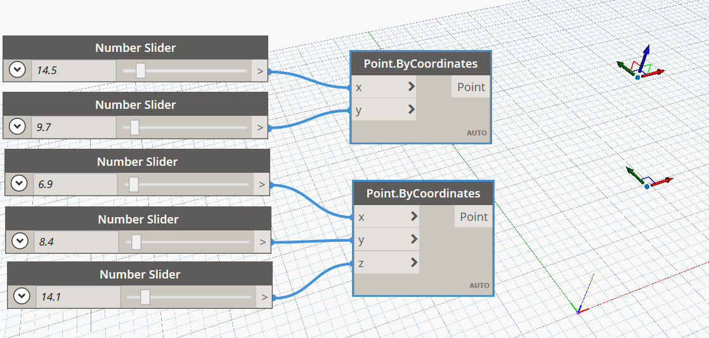Select Point output port of lower node
The image size is (709, 338).
(474, 216)
